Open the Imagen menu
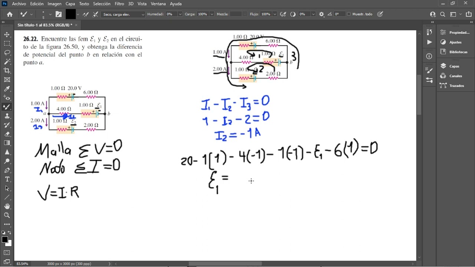The image size is (475, 267). pos(55,4)
